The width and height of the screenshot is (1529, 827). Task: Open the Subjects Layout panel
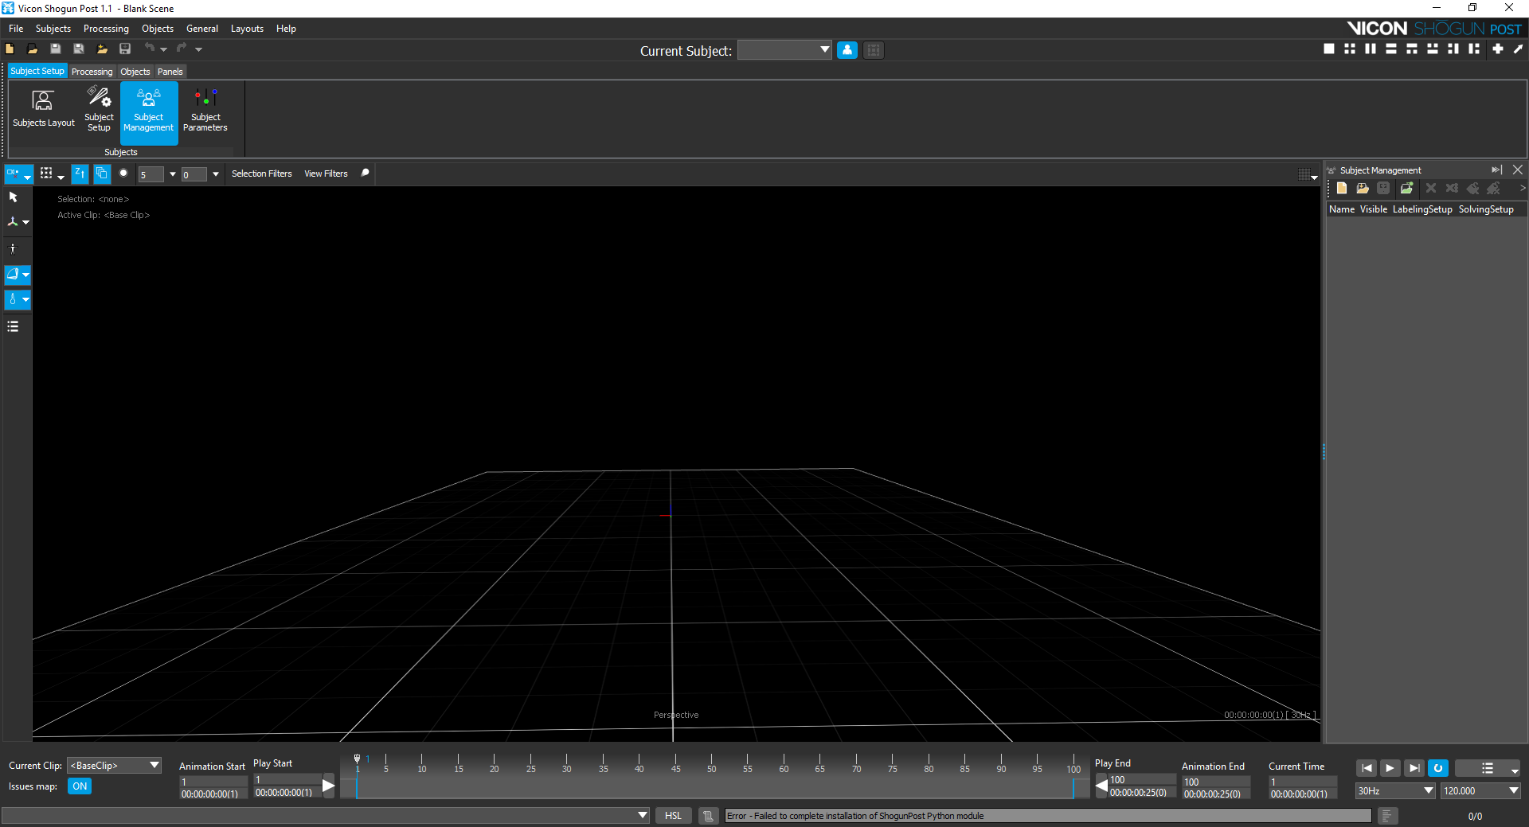(x=43, y=108)
